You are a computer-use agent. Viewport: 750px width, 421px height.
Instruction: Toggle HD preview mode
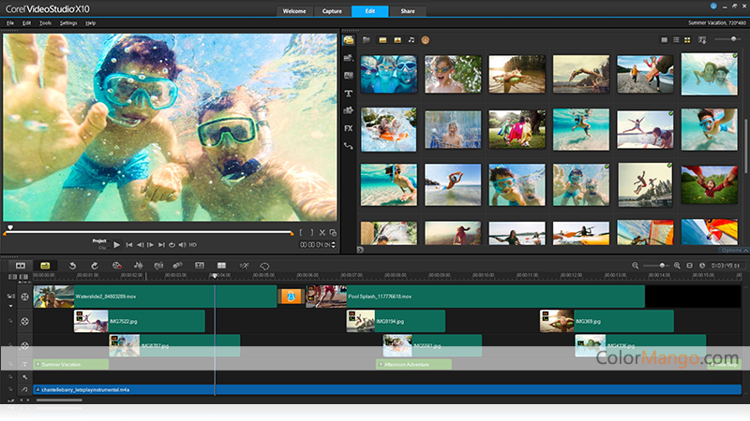tap(193, 245)
